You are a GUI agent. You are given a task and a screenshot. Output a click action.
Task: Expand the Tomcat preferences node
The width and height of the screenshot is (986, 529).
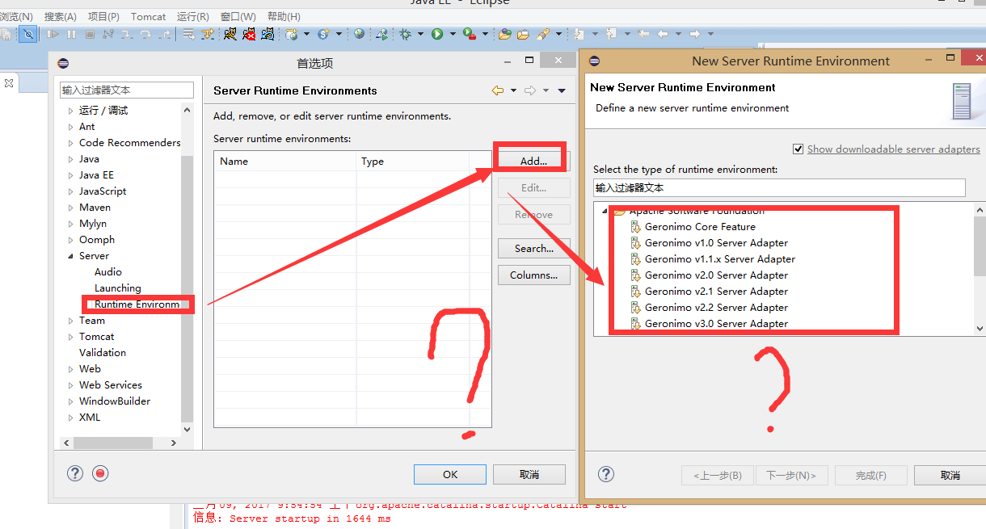[71, 337]
